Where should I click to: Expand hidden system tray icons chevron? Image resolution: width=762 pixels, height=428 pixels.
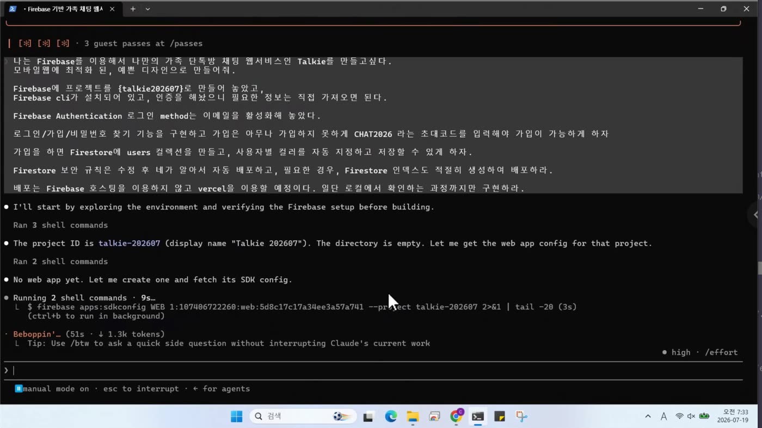[x=648, y=417]
